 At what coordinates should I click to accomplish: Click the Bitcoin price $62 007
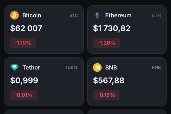pyautogui.click(x=26, y=28)
